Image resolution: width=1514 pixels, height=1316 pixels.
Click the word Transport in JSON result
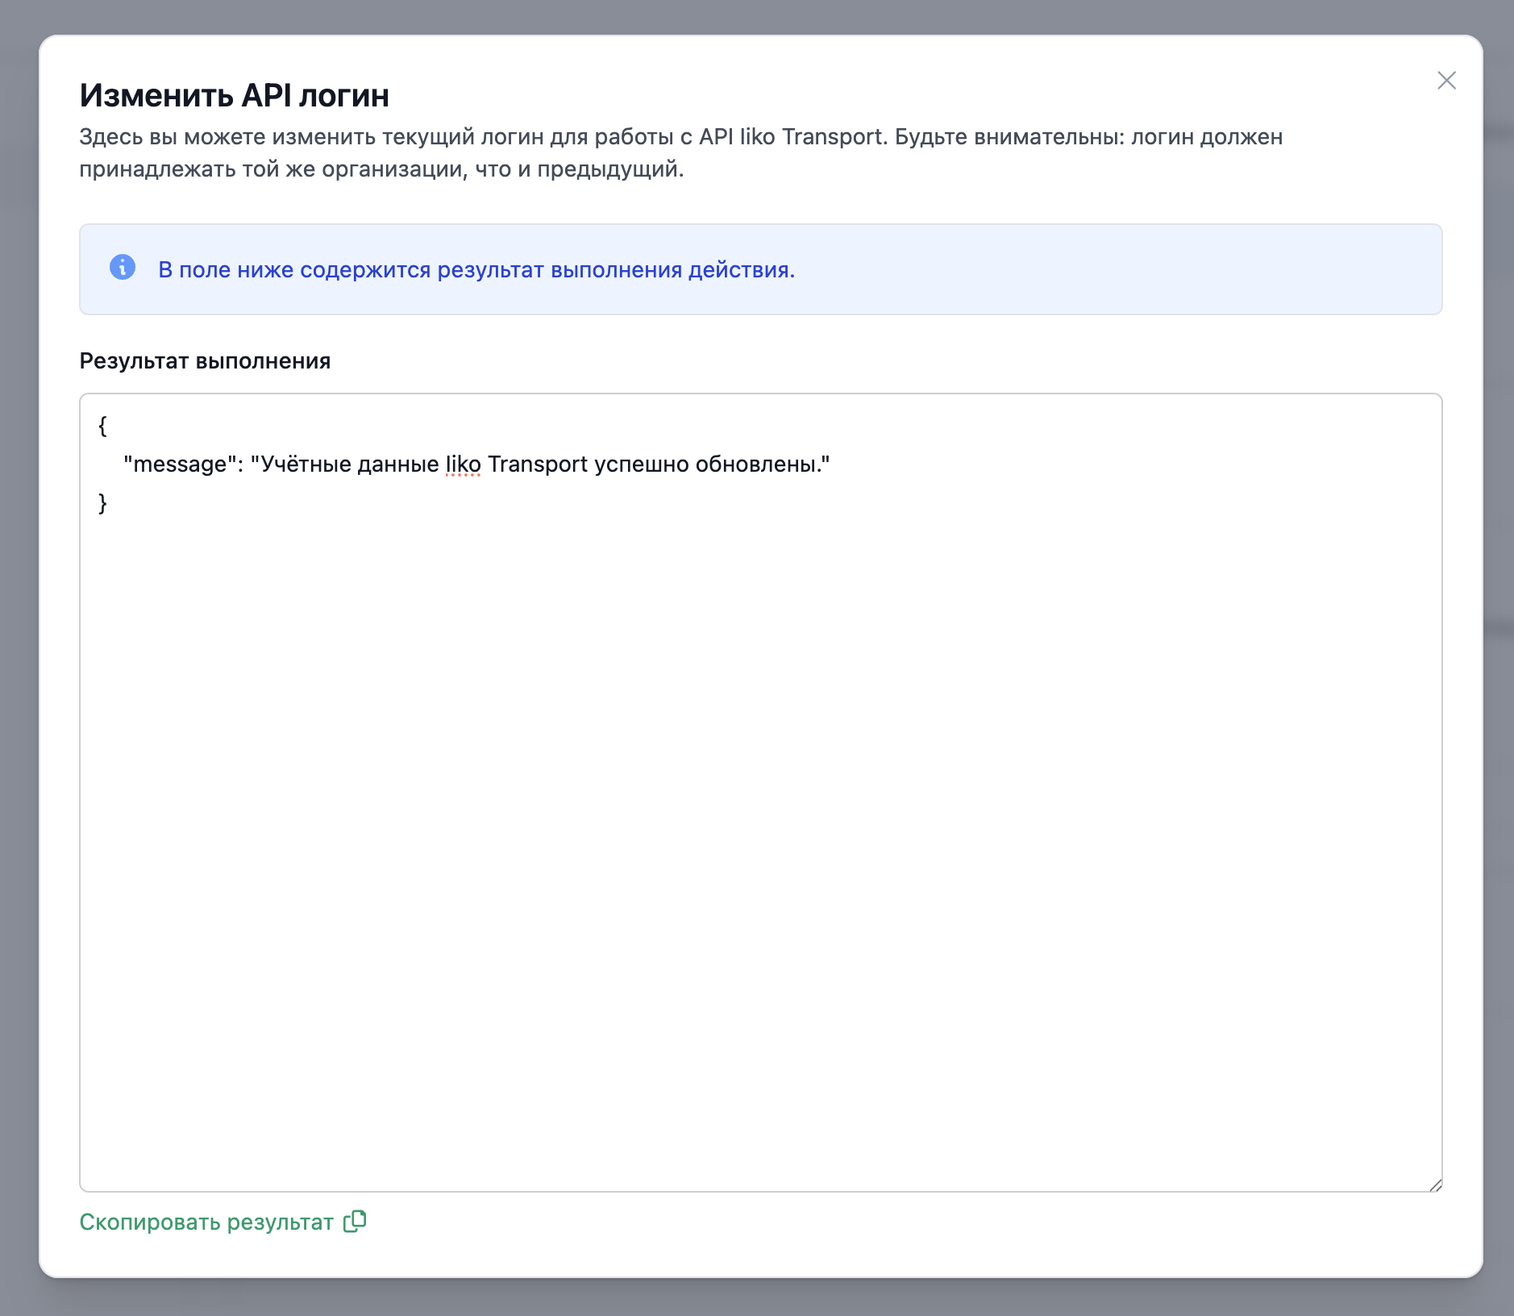[x=537, y=464]
